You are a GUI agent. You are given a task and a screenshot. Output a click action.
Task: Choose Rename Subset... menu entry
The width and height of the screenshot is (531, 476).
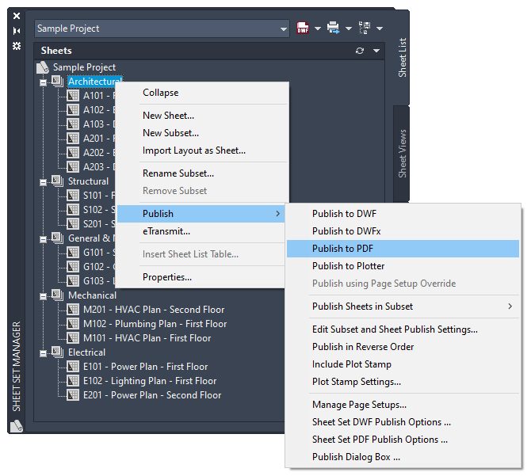click(x=202, y=173)
